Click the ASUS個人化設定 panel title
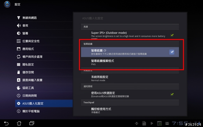The image size is (203, 127). (x=93, y=18)
